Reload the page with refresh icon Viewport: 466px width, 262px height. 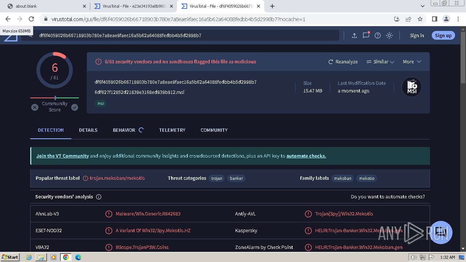31,19
